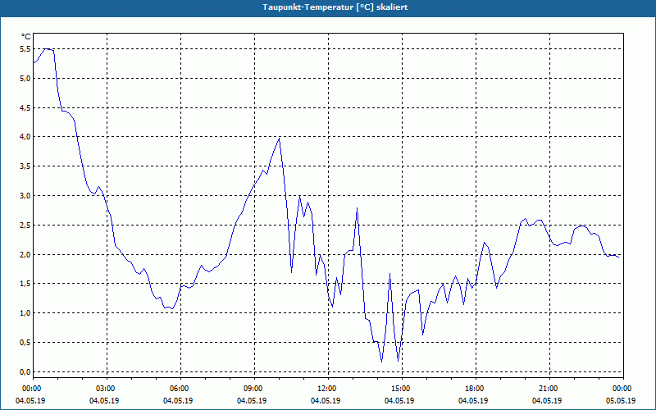Select the 2,0 y-axis value
The height and width of the screenshot is (410, 656).
point(25,254)
